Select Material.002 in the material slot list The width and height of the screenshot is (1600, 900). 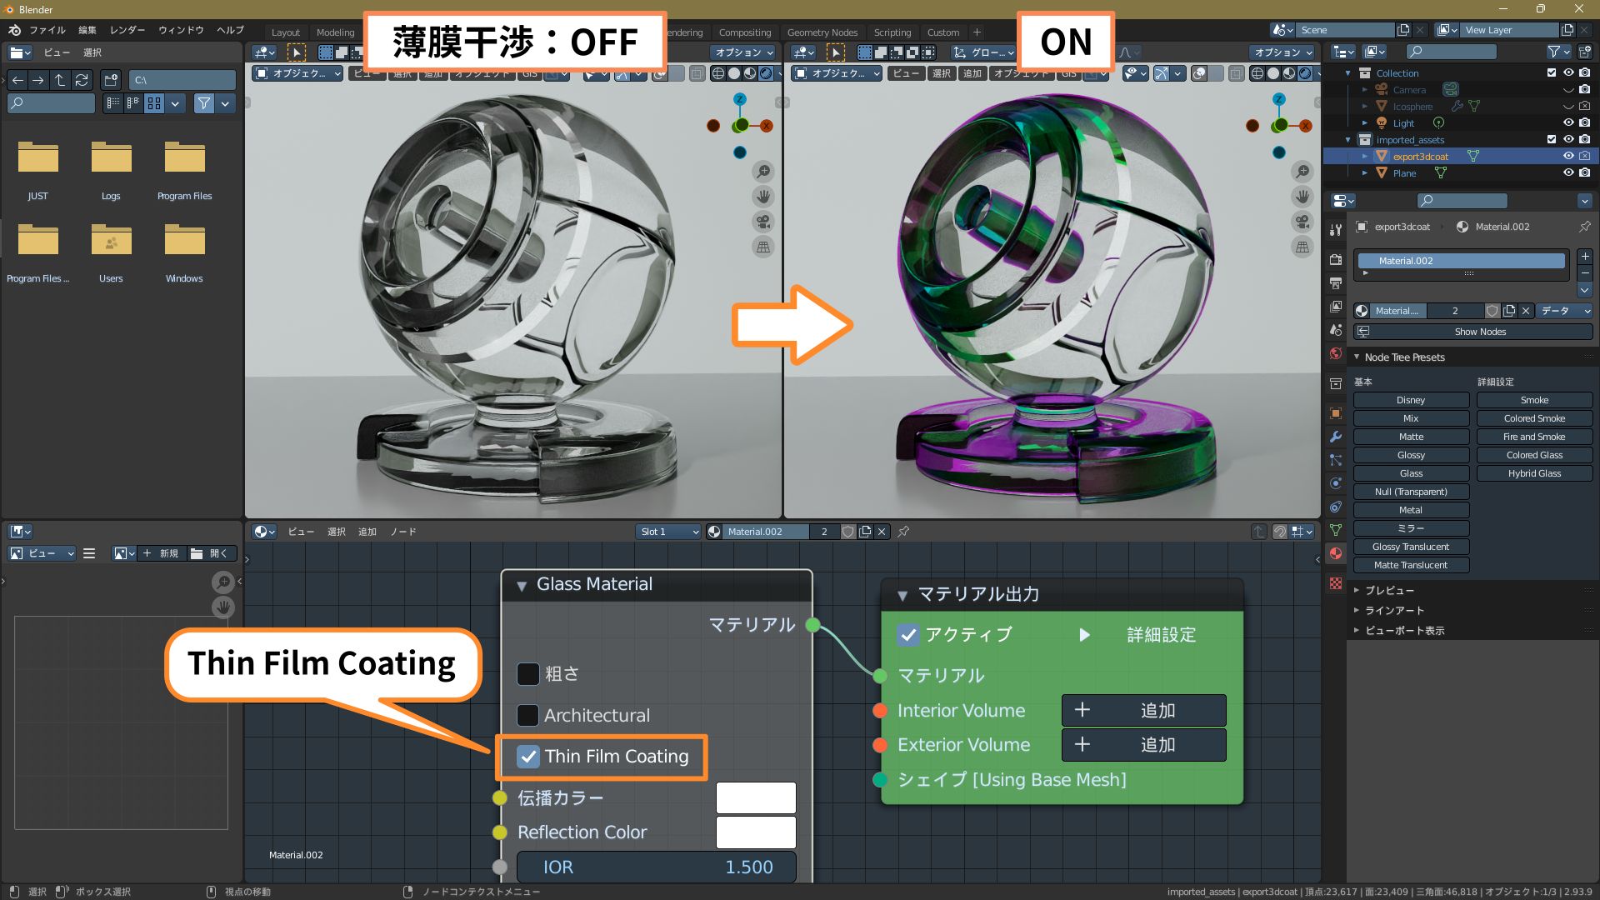(x=1462, y=261)
